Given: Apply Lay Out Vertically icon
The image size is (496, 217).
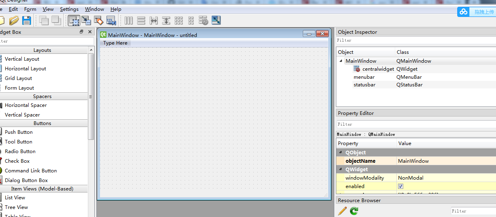Looking at the screenshot, I should click(141, 20).
